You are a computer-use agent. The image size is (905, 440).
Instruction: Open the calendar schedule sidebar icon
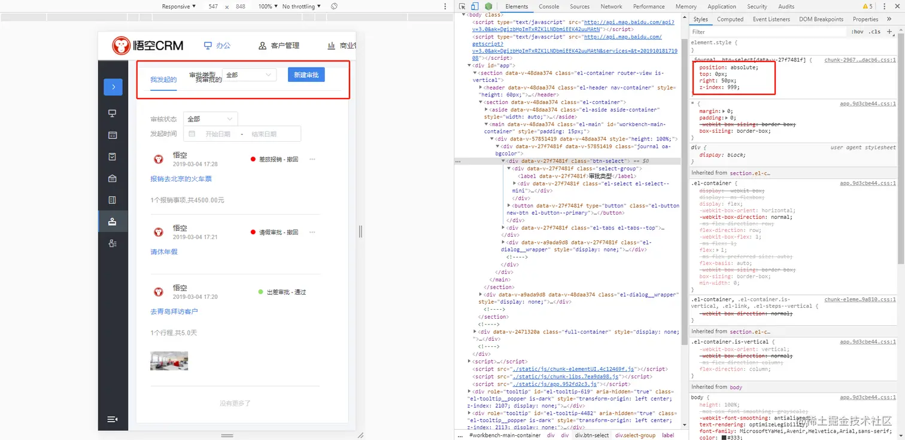tap(113, 135)
